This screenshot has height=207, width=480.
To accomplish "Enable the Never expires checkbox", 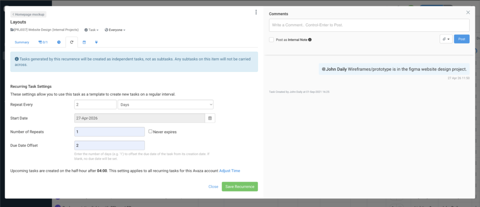I will pyautogui.click(x=150, y=132).
